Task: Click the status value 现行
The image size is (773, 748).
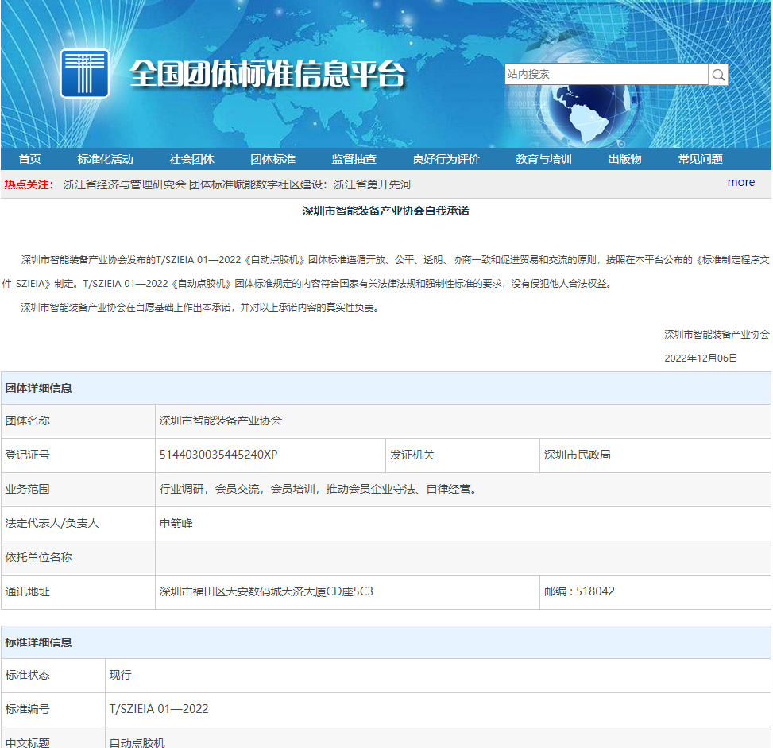Action: (120, 675)
